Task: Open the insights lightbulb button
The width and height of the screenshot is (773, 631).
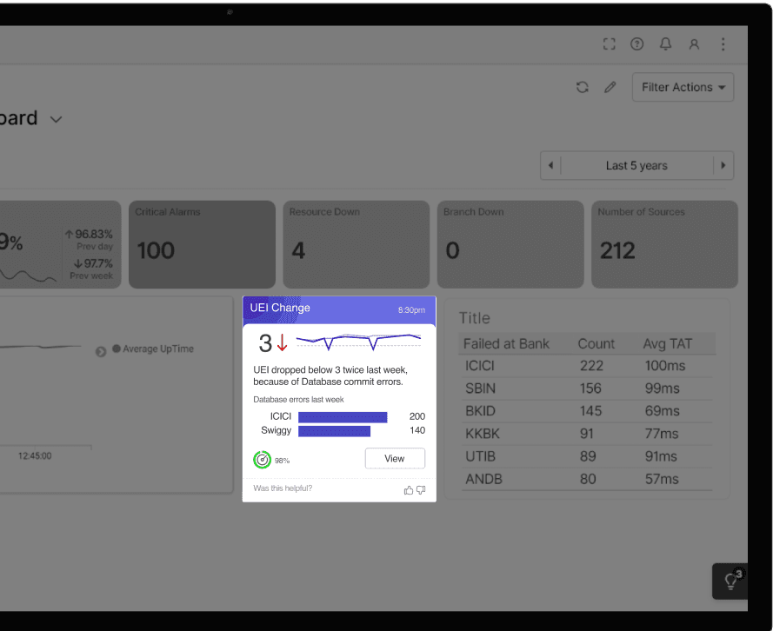Action: click(x=730, y=581)
